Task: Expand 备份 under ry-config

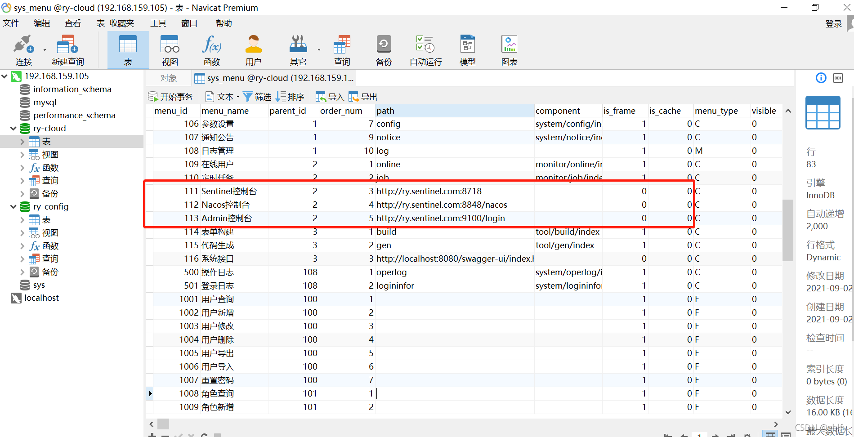Action: pos(22,272)
